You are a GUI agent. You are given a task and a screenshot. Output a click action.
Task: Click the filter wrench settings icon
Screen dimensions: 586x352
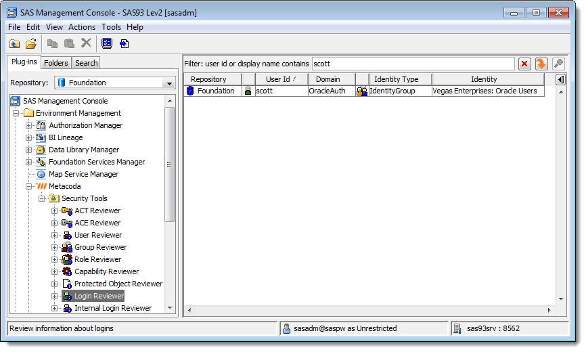click(x=558, y=64)
